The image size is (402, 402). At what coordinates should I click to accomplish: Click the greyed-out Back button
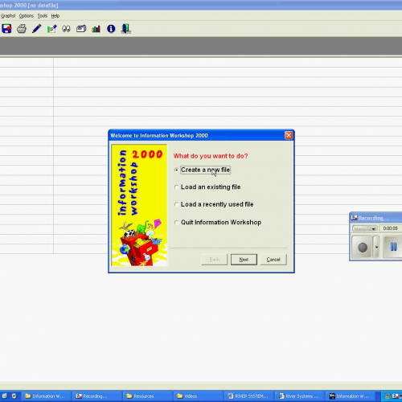point(215,260)
